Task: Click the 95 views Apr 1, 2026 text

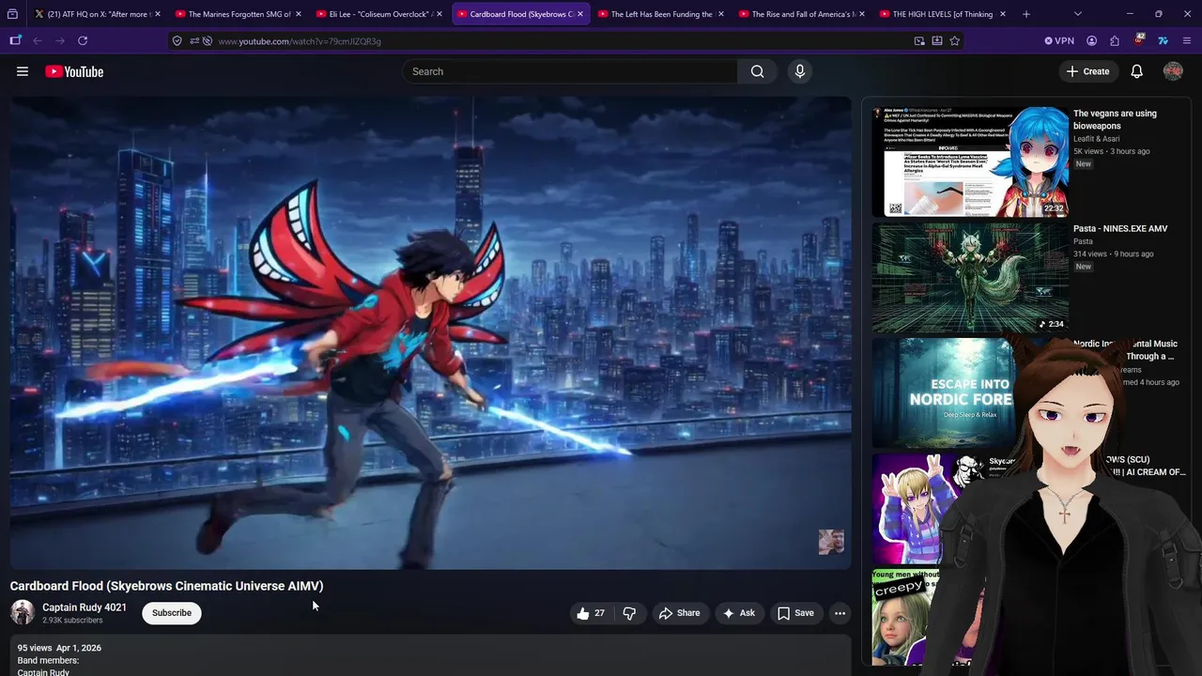Action: click(59, 648)
